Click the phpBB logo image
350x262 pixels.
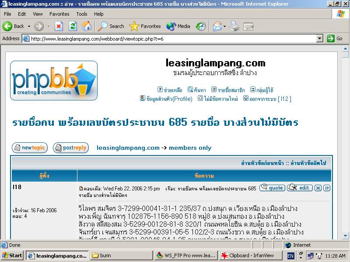pos(54,80)
